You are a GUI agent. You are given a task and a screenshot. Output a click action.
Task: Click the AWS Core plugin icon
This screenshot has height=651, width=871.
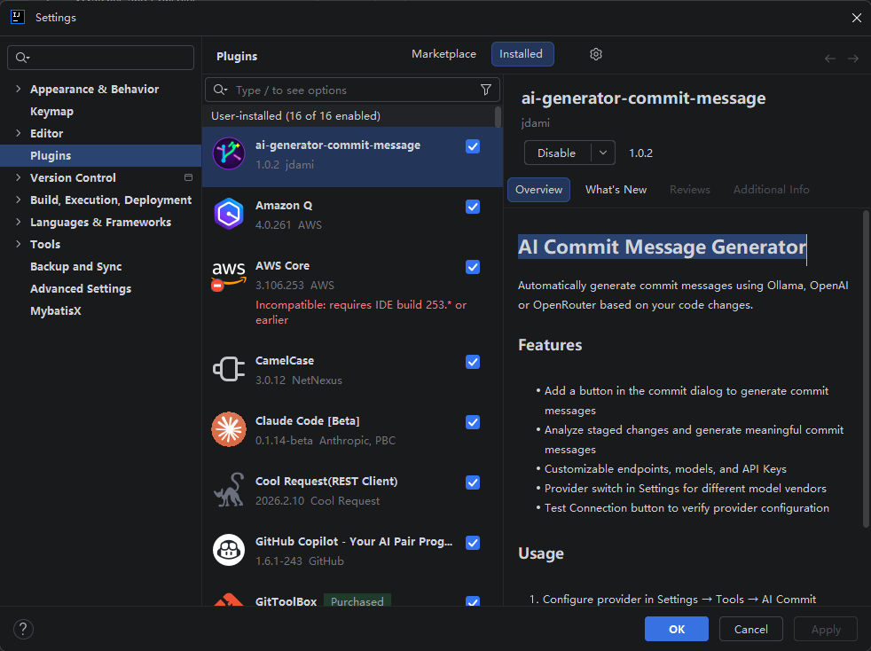tap(228, 275)
